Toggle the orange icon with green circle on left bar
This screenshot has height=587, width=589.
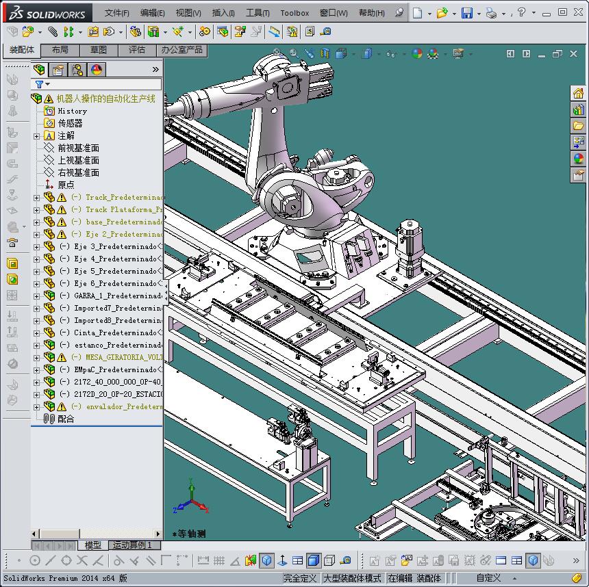[12, 279]
